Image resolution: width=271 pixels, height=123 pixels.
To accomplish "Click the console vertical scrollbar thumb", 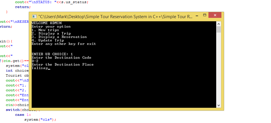I will 219,29.
